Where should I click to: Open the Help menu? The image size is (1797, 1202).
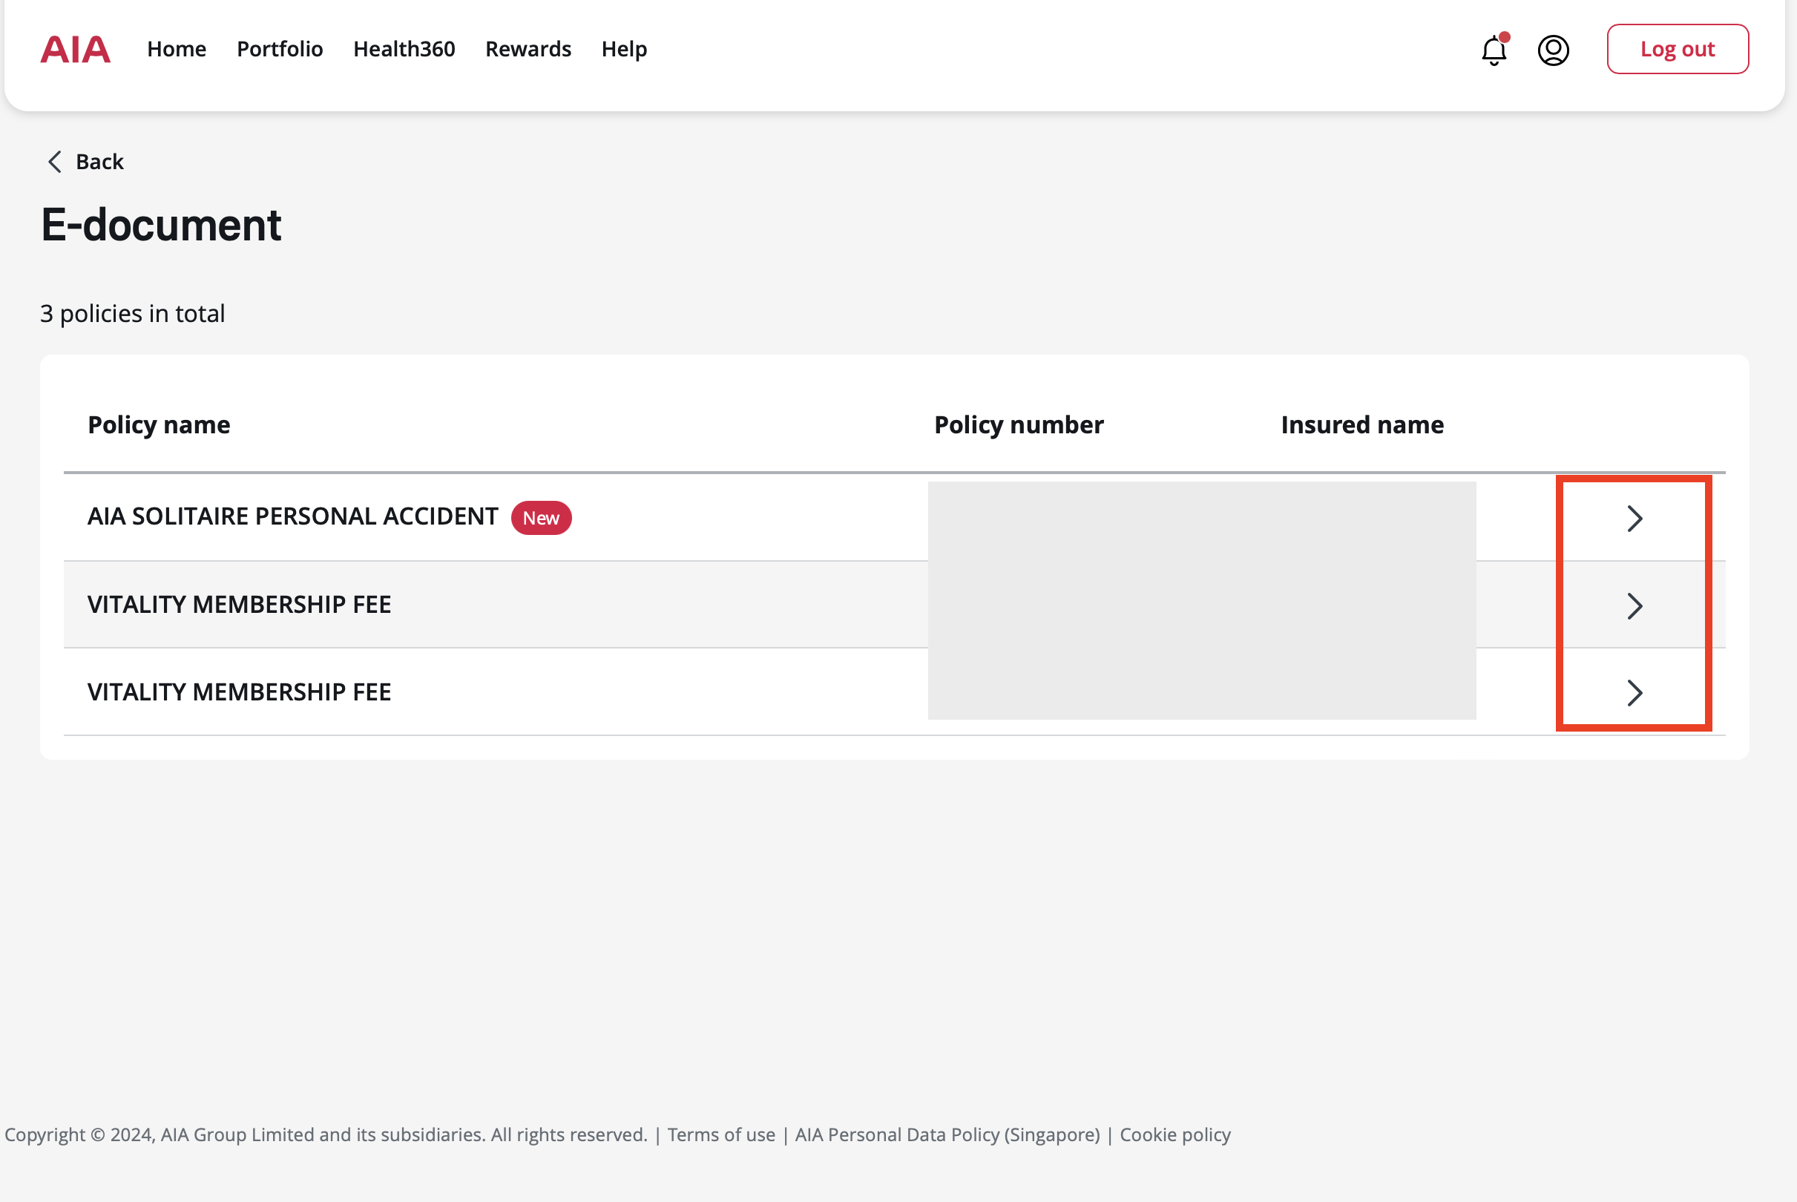[x=624, y=49]
